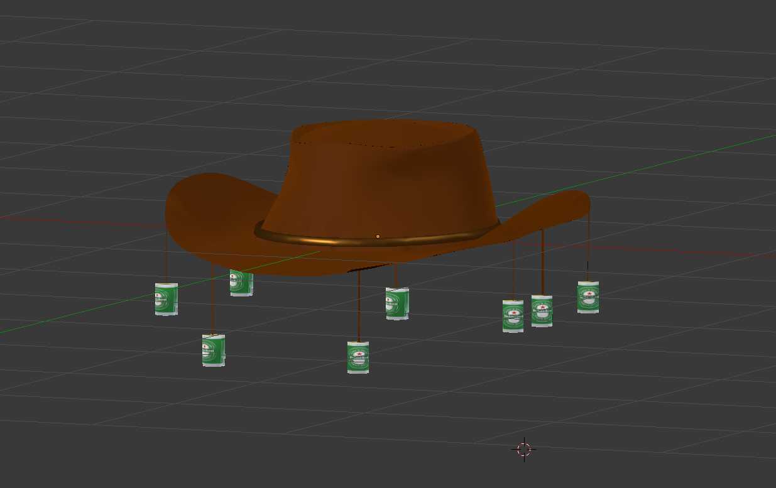
Task: Select the orange origin dot on the hat band
Action: click(378, 236)
